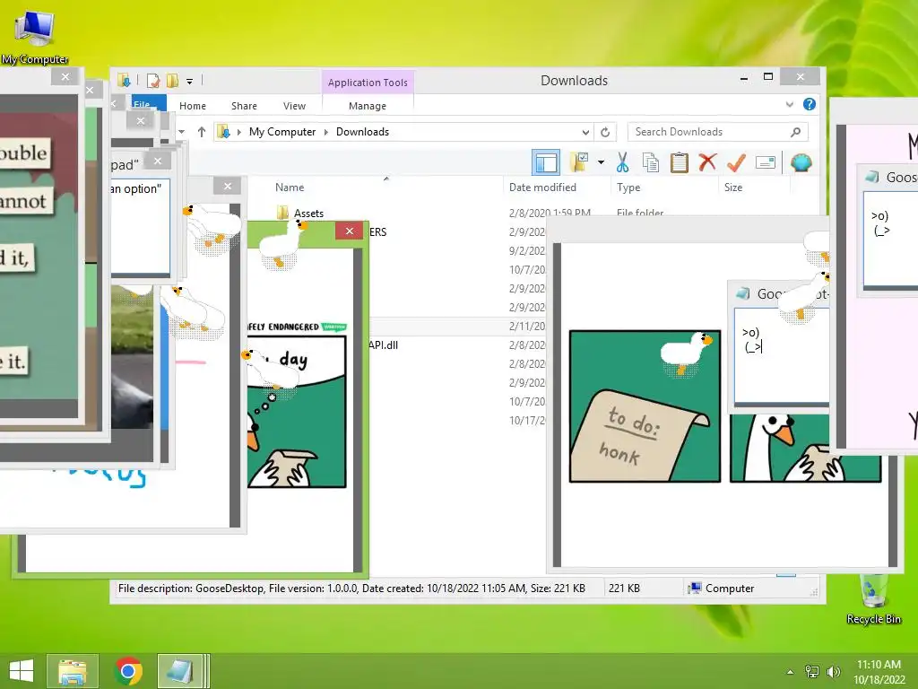Collapse the ribbon with the chevron
918x689 pixels.
(x=789, y=104)
